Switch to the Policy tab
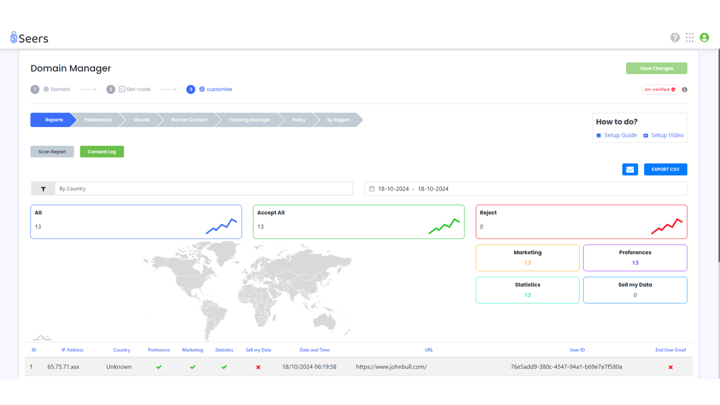The image size is (720, 405). coord(299,120)
